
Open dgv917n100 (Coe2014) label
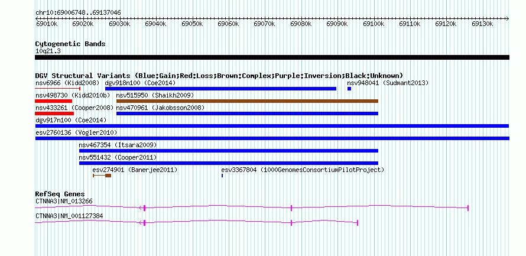71,120
